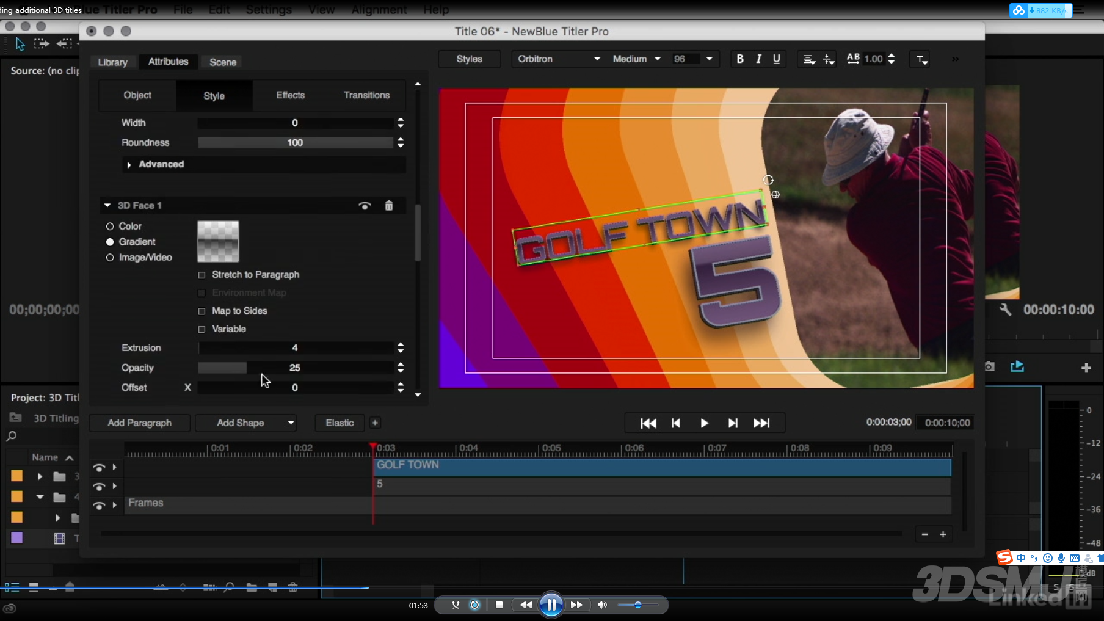1104x621 pixels.
Task: Mute the video player volume
Action: tap(602, 605)
